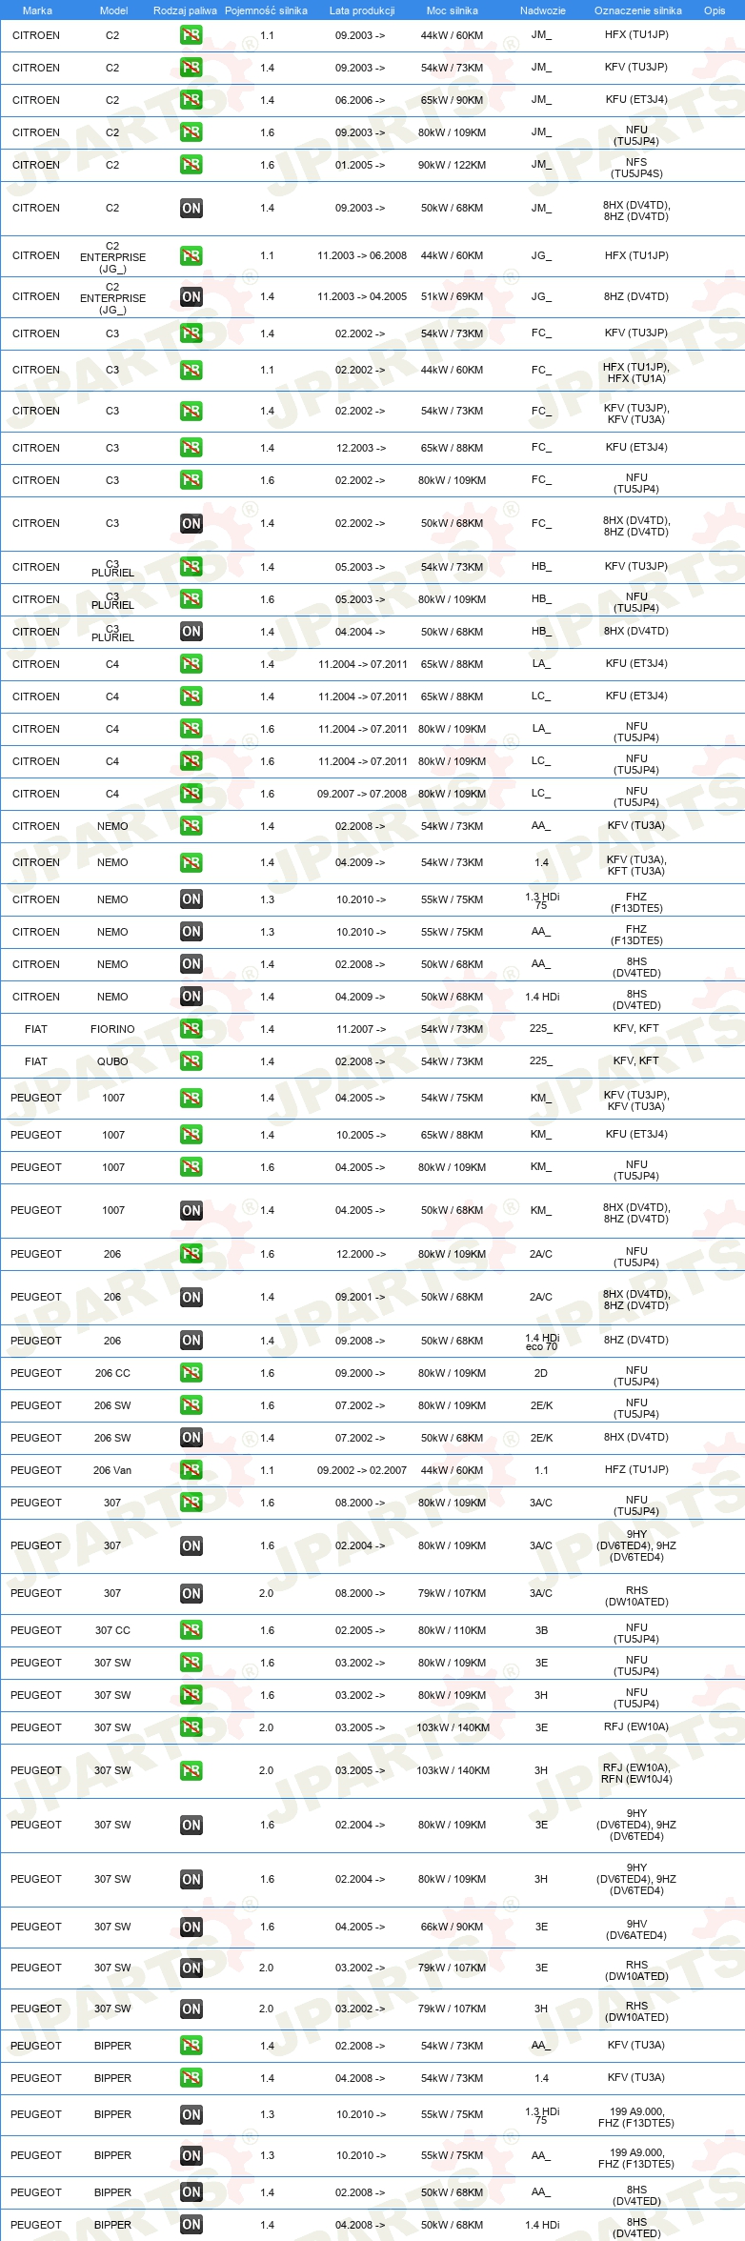Click the HFZ (TU1JP) engine code cell
745x2241 pixels.
click(x=636, y=1469)
